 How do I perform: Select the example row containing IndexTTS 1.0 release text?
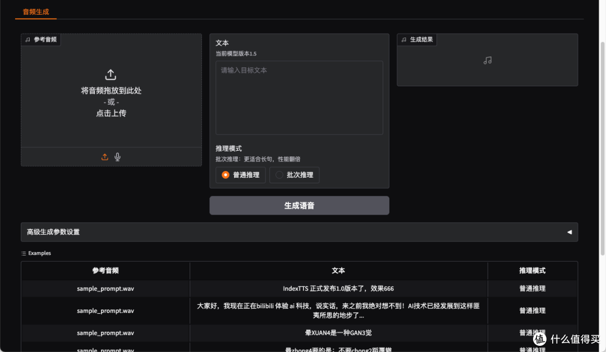[x=338, y=288]
